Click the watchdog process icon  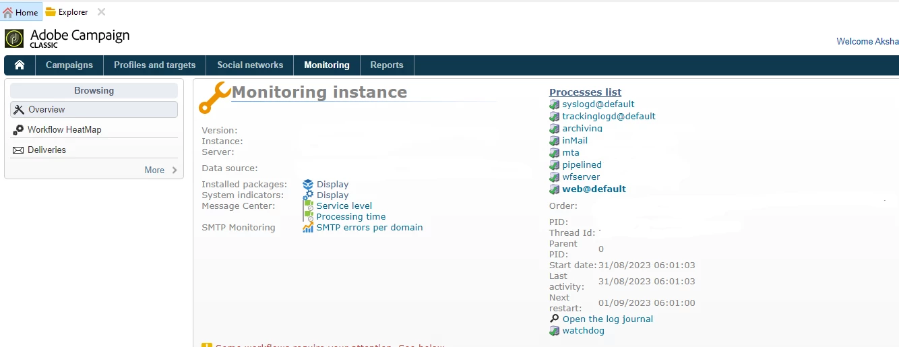[555, 331]
